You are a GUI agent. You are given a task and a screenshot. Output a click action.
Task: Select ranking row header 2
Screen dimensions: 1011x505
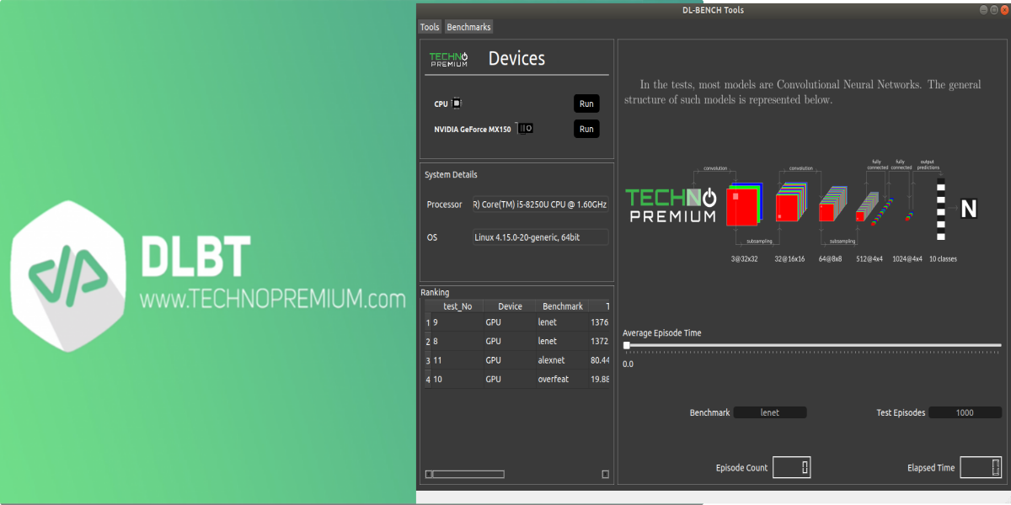click(x=427, y=341)
